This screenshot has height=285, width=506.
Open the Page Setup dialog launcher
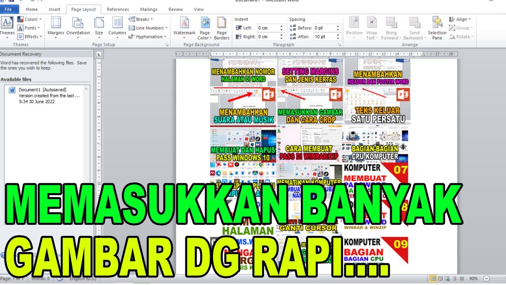(x=166, y=45)
